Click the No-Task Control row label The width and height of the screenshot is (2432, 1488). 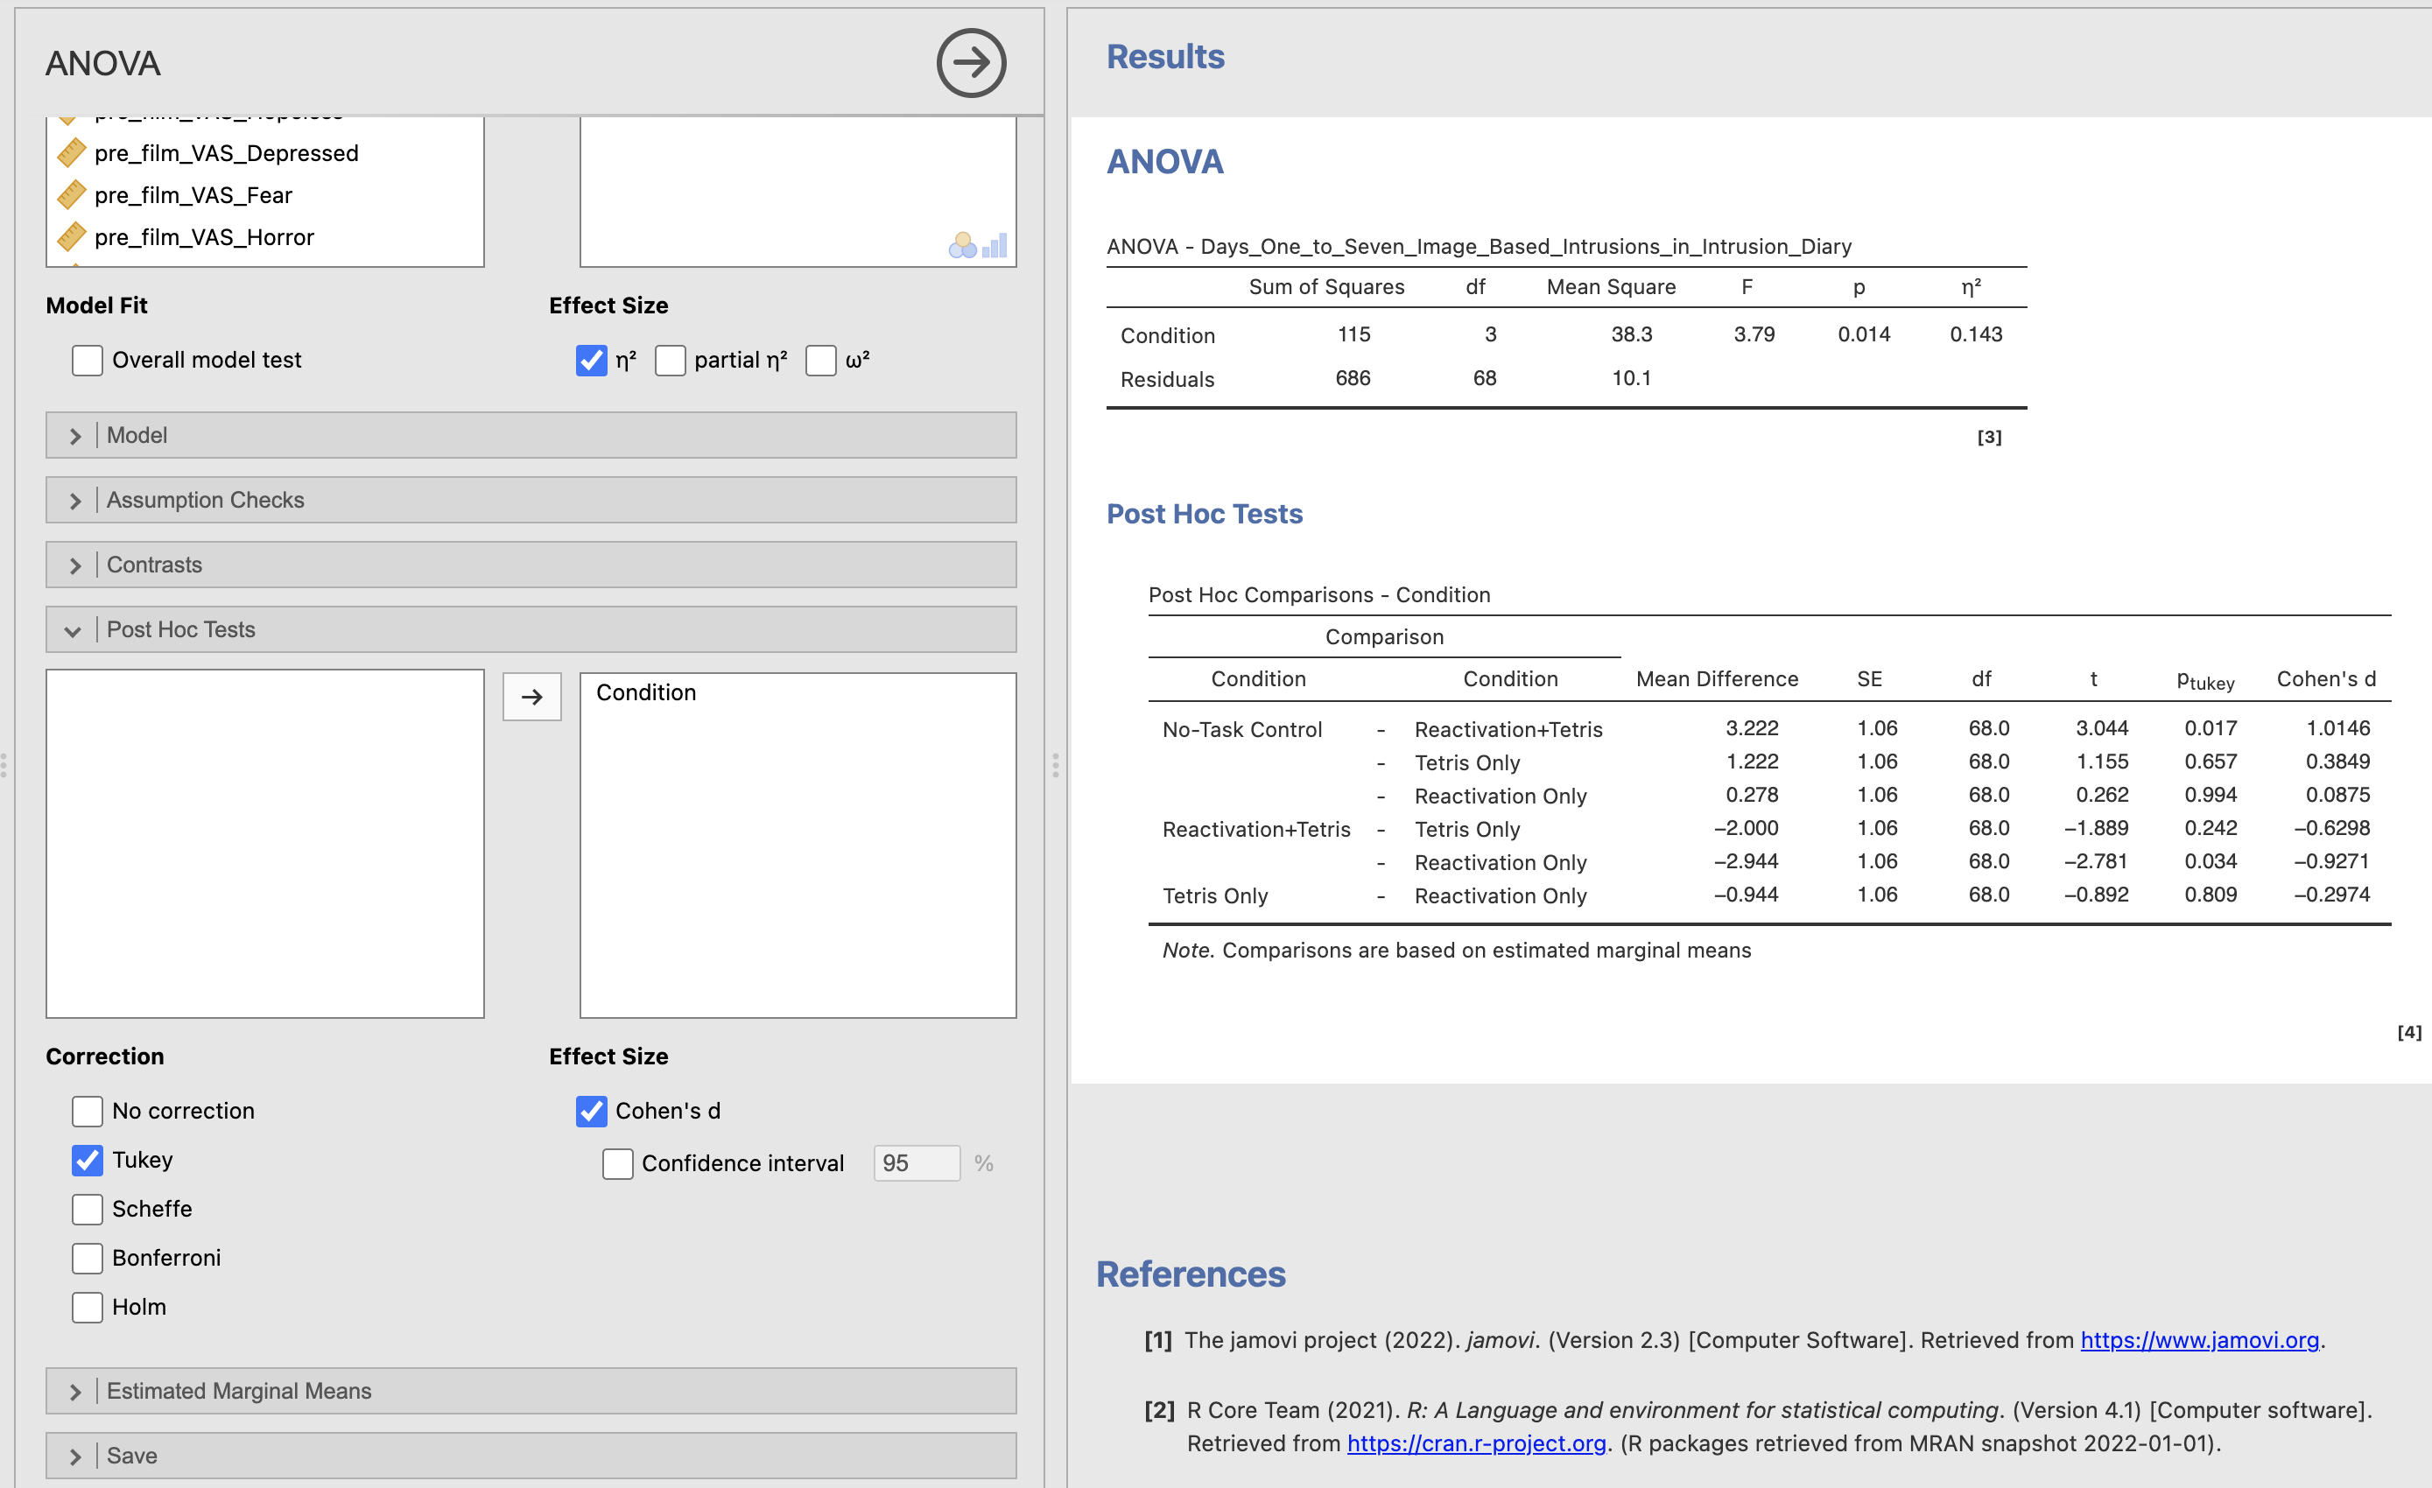[1242, 729]
